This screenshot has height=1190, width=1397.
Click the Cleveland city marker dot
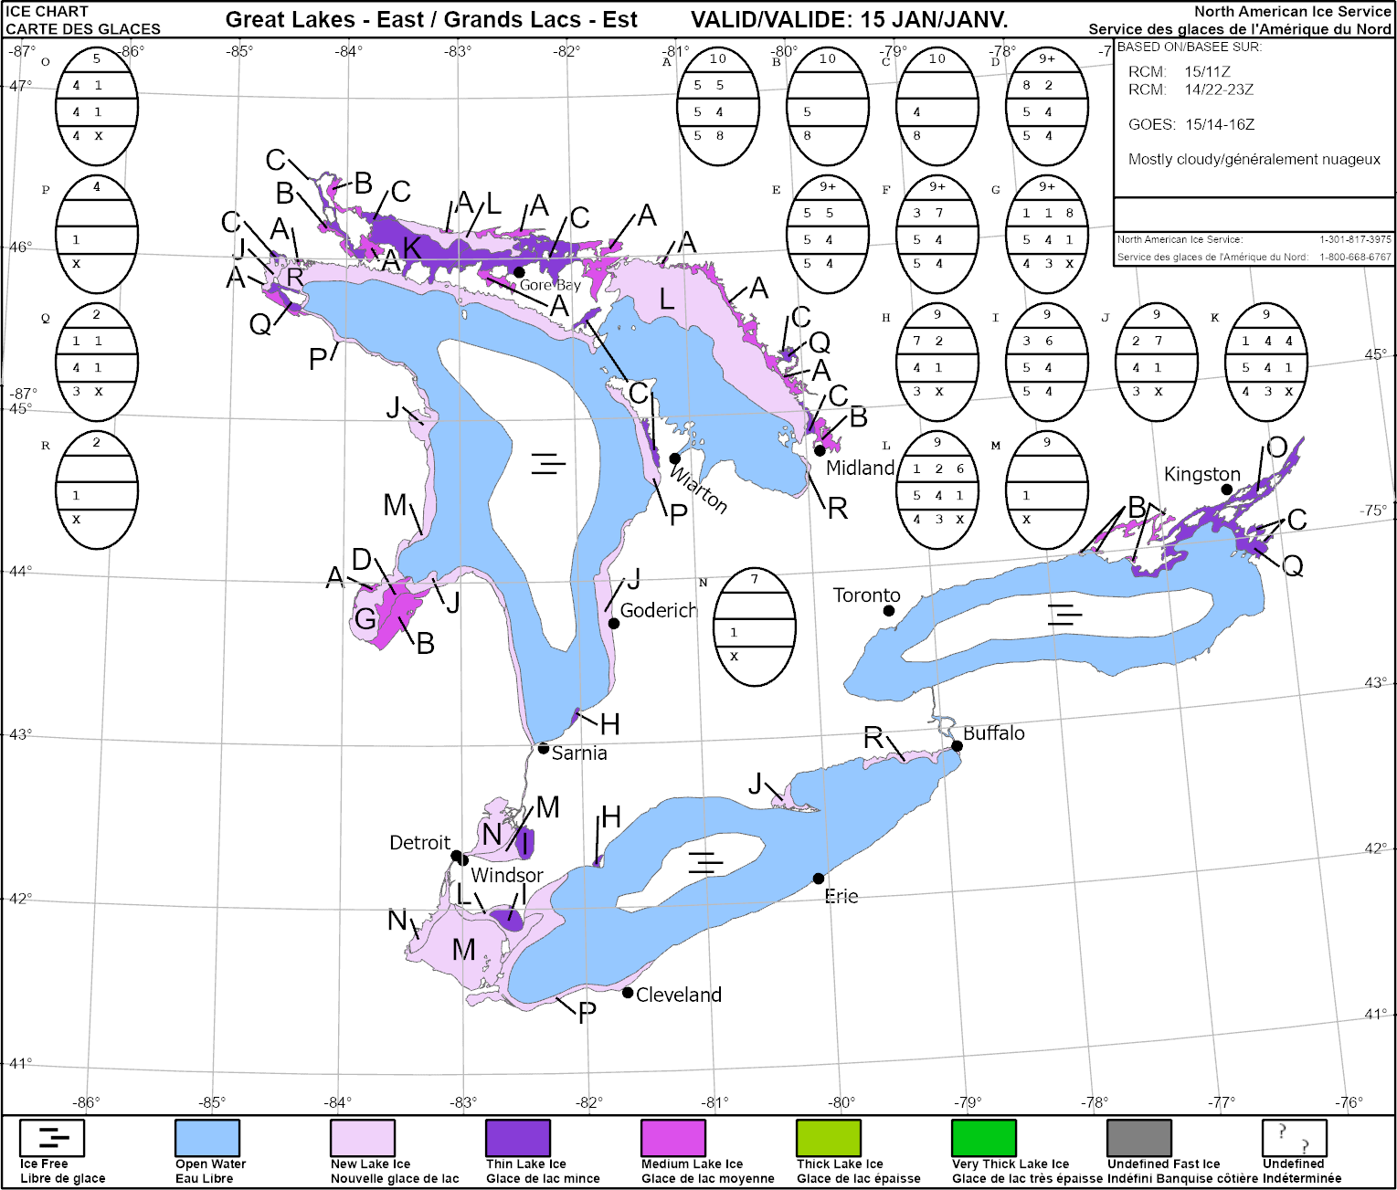(628, 992)
